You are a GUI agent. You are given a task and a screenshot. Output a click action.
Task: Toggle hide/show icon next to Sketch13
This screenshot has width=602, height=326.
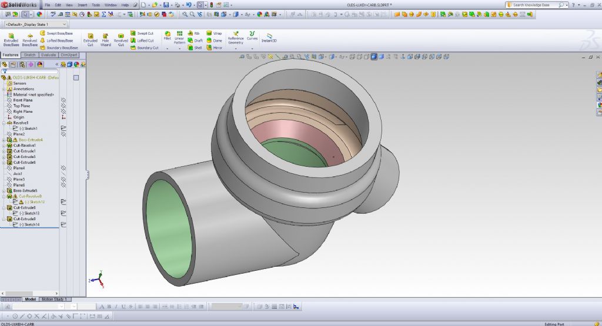click(x=63, y=213)
